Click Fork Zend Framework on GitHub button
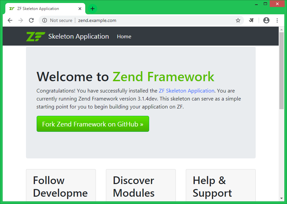The image size is (287, 204). click(93, 124)
